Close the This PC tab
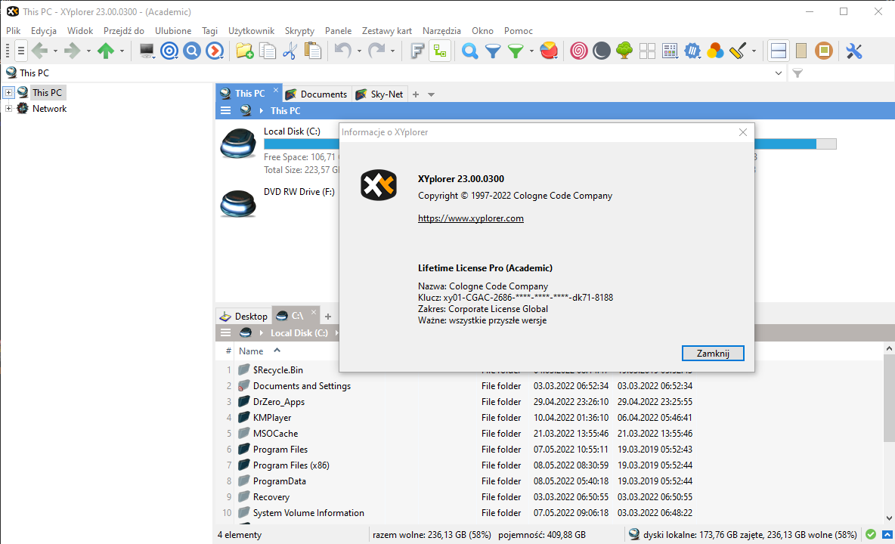 pos(276,90)
